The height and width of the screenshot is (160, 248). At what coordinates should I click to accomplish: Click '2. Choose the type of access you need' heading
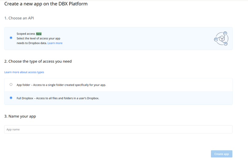(x=38, y=61)
